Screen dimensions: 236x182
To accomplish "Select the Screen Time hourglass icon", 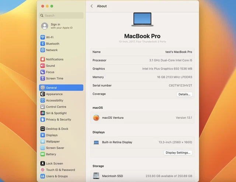I will tap(43, 78).
